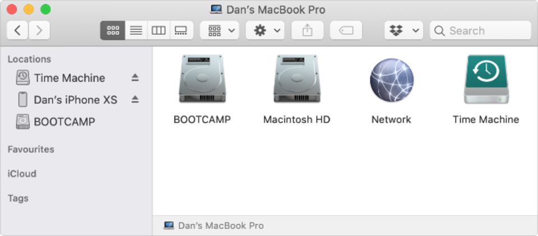Switch to icon view

pyautogui.click(x=113, y=30)
